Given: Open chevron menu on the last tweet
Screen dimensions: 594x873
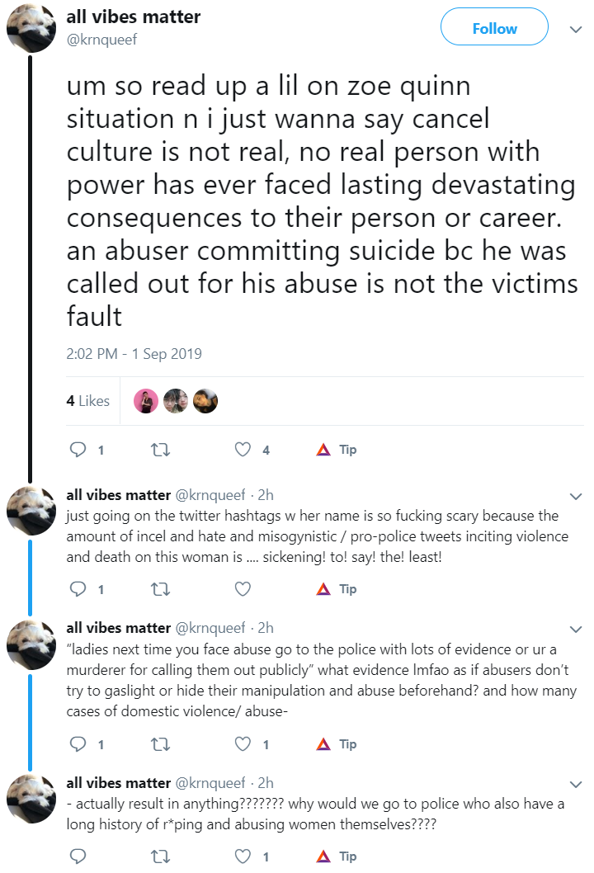Looking at the screenshot, I should tap(576, 785).
